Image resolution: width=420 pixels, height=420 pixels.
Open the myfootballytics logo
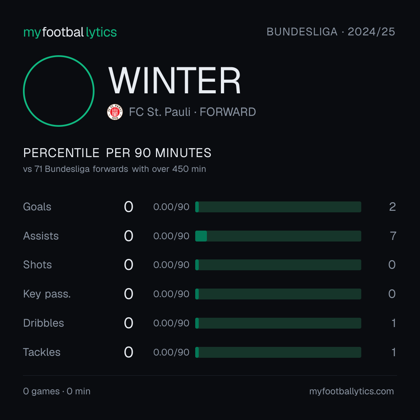[x=70, y=32]
